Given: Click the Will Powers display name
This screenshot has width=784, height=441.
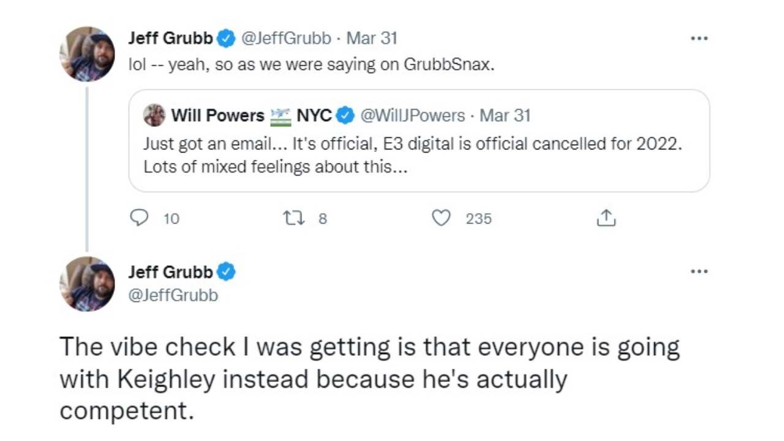Looking at the screenshot, I should coord(217,115).
